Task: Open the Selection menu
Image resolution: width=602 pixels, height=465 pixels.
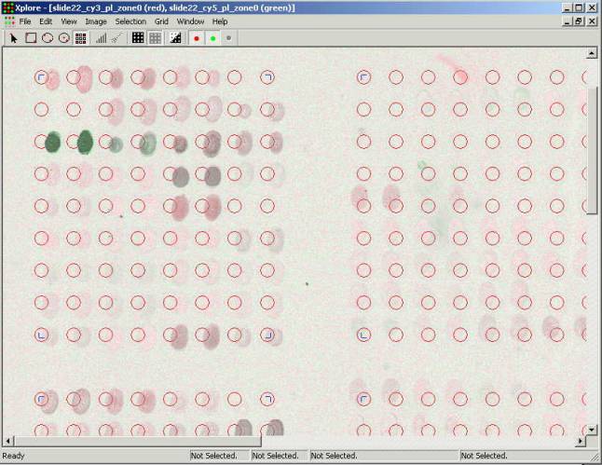Action: coord(130,21)
